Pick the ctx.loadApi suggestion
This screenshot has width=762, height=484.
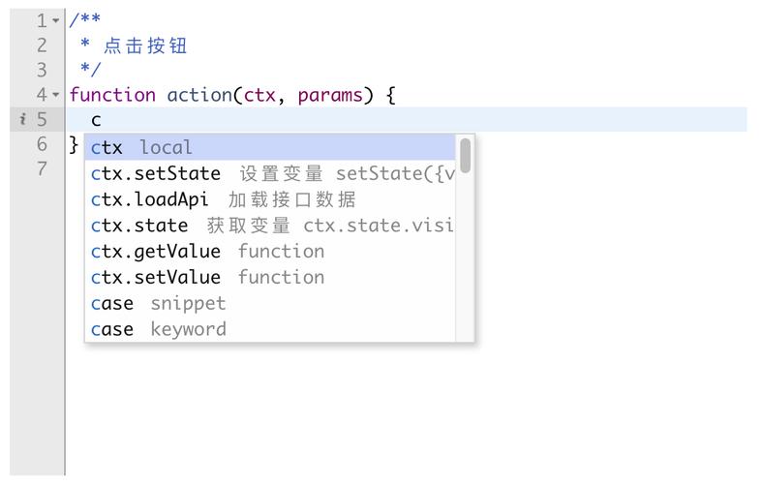(270, 199)
